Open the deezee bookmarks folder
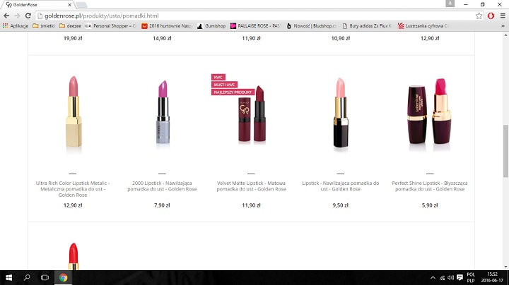Screen dimensions: 509x285 click(x=70, y=26)
